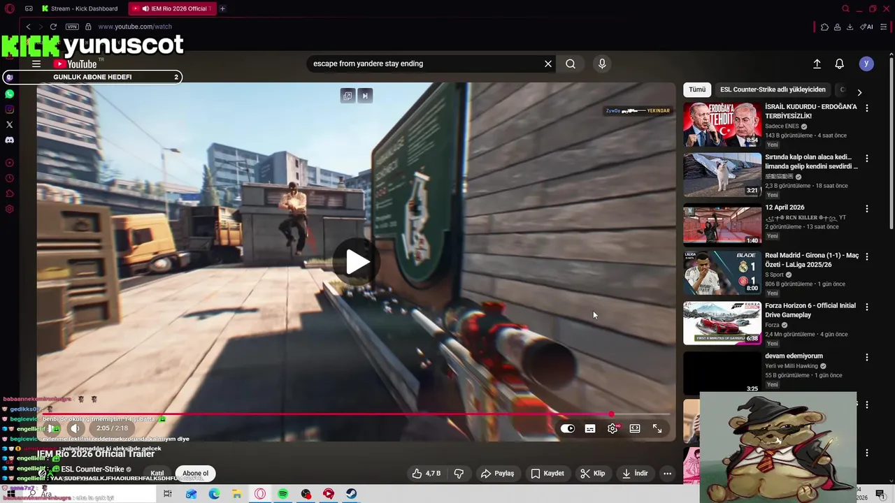895x503 pixels.
Task: Start voice search with the microphone icon
Action: click(602, 64)
